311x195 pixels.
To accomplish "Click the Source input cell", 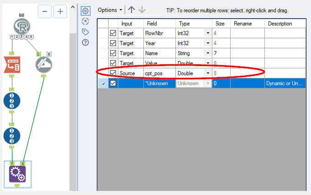I will tap(131, 73).
